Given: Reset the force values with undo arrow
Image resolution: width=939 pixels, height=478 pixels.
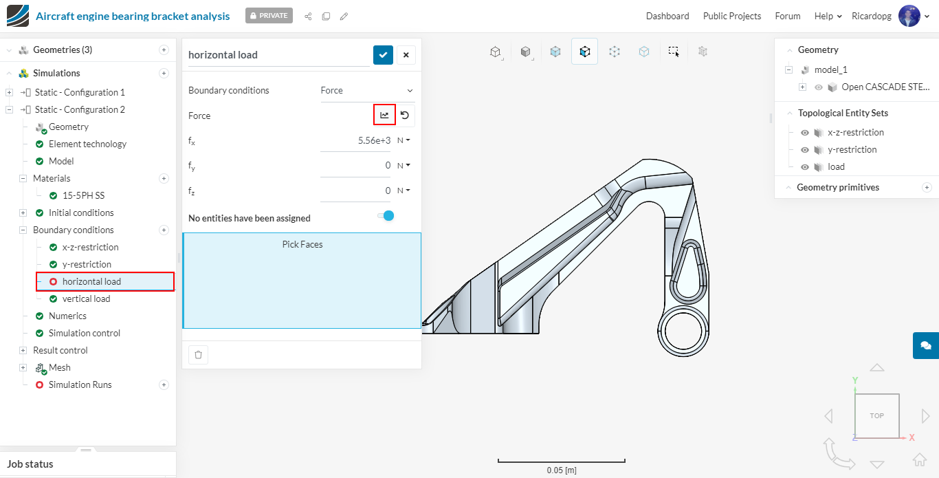Looking at the screenshot, I should [405, 116].
